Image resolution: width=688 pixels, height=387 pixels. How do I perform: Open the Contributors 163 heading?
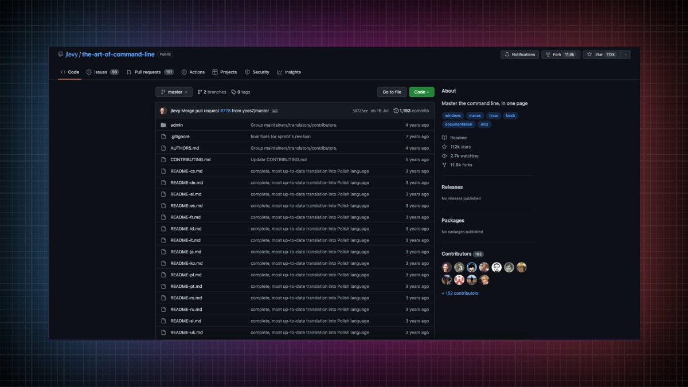click(x=463, y=254)
